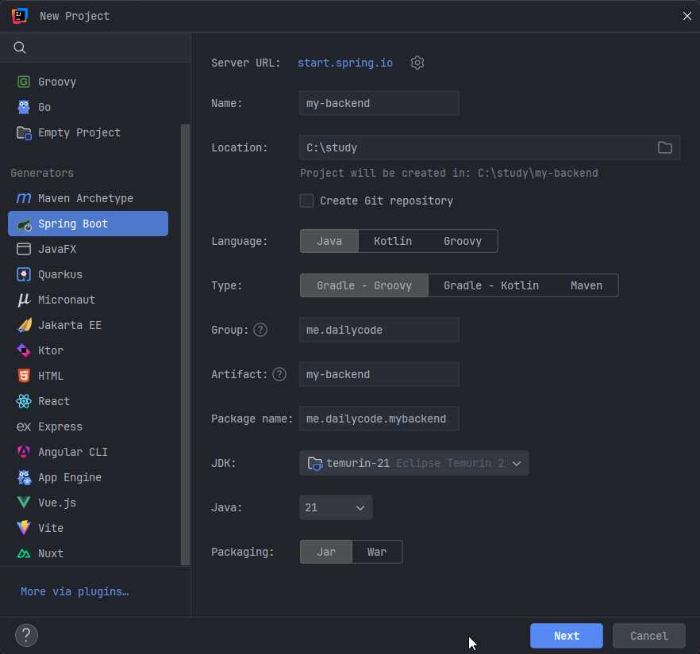Close the New Project dialog
The width and height of the screenshot is (700, 654).
[x=687, y=16]
